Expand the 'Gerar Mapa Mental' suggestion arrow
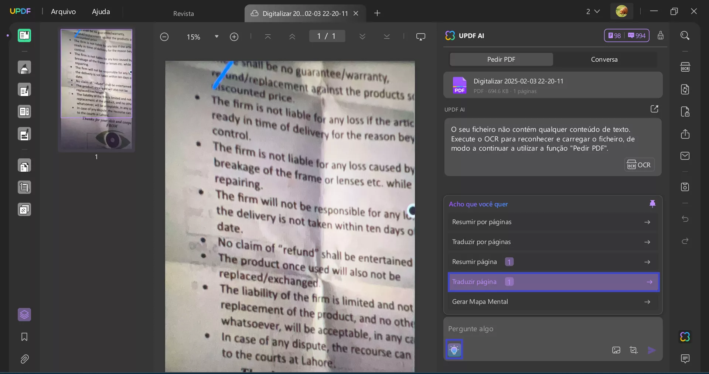The height and width of the screenshot is (374, 709). (647, 302)
